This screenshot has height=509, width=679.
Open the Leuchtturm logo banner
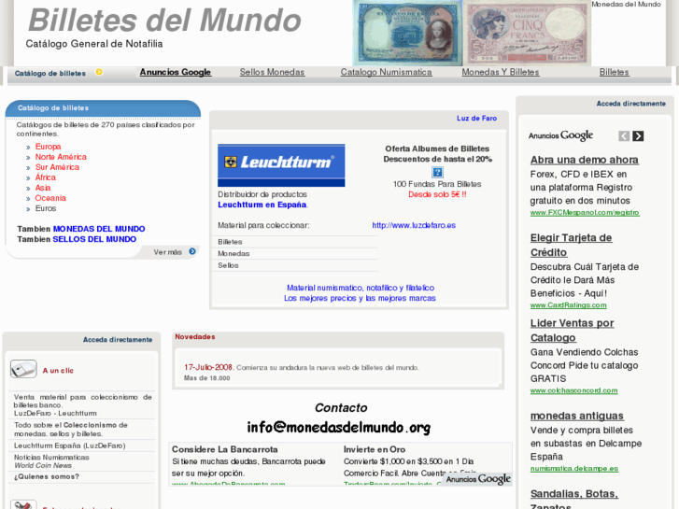[x=281, y=165]
